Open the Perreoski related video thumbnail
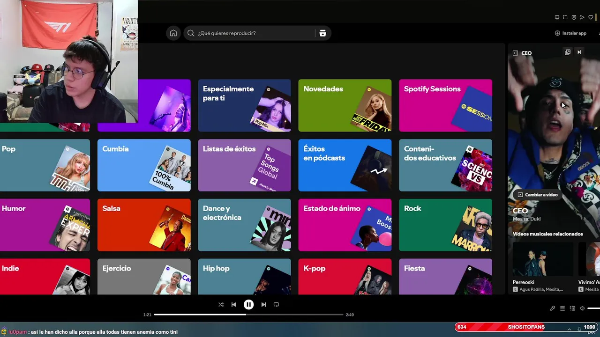The width and height of the screenshot is (600, 337). pos(543,259)
